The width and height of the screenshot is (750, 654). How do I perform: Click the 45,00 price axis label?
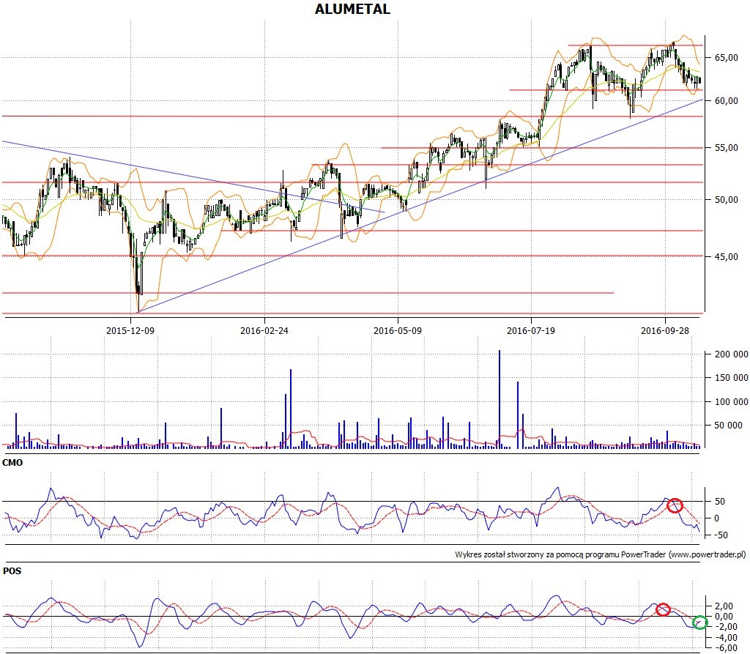[x=726, y=257]
